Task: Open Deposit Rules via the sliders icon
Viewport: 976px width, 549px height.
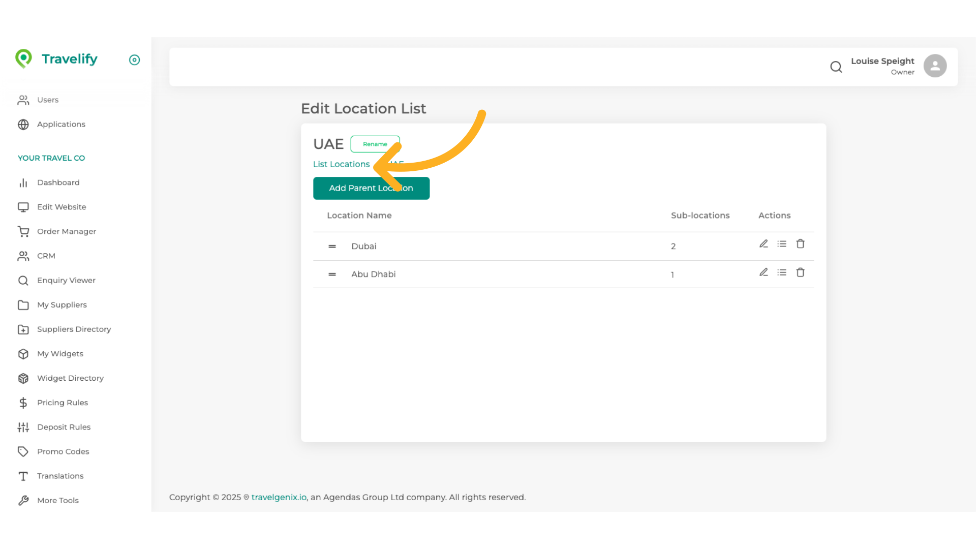Action: 23,427
